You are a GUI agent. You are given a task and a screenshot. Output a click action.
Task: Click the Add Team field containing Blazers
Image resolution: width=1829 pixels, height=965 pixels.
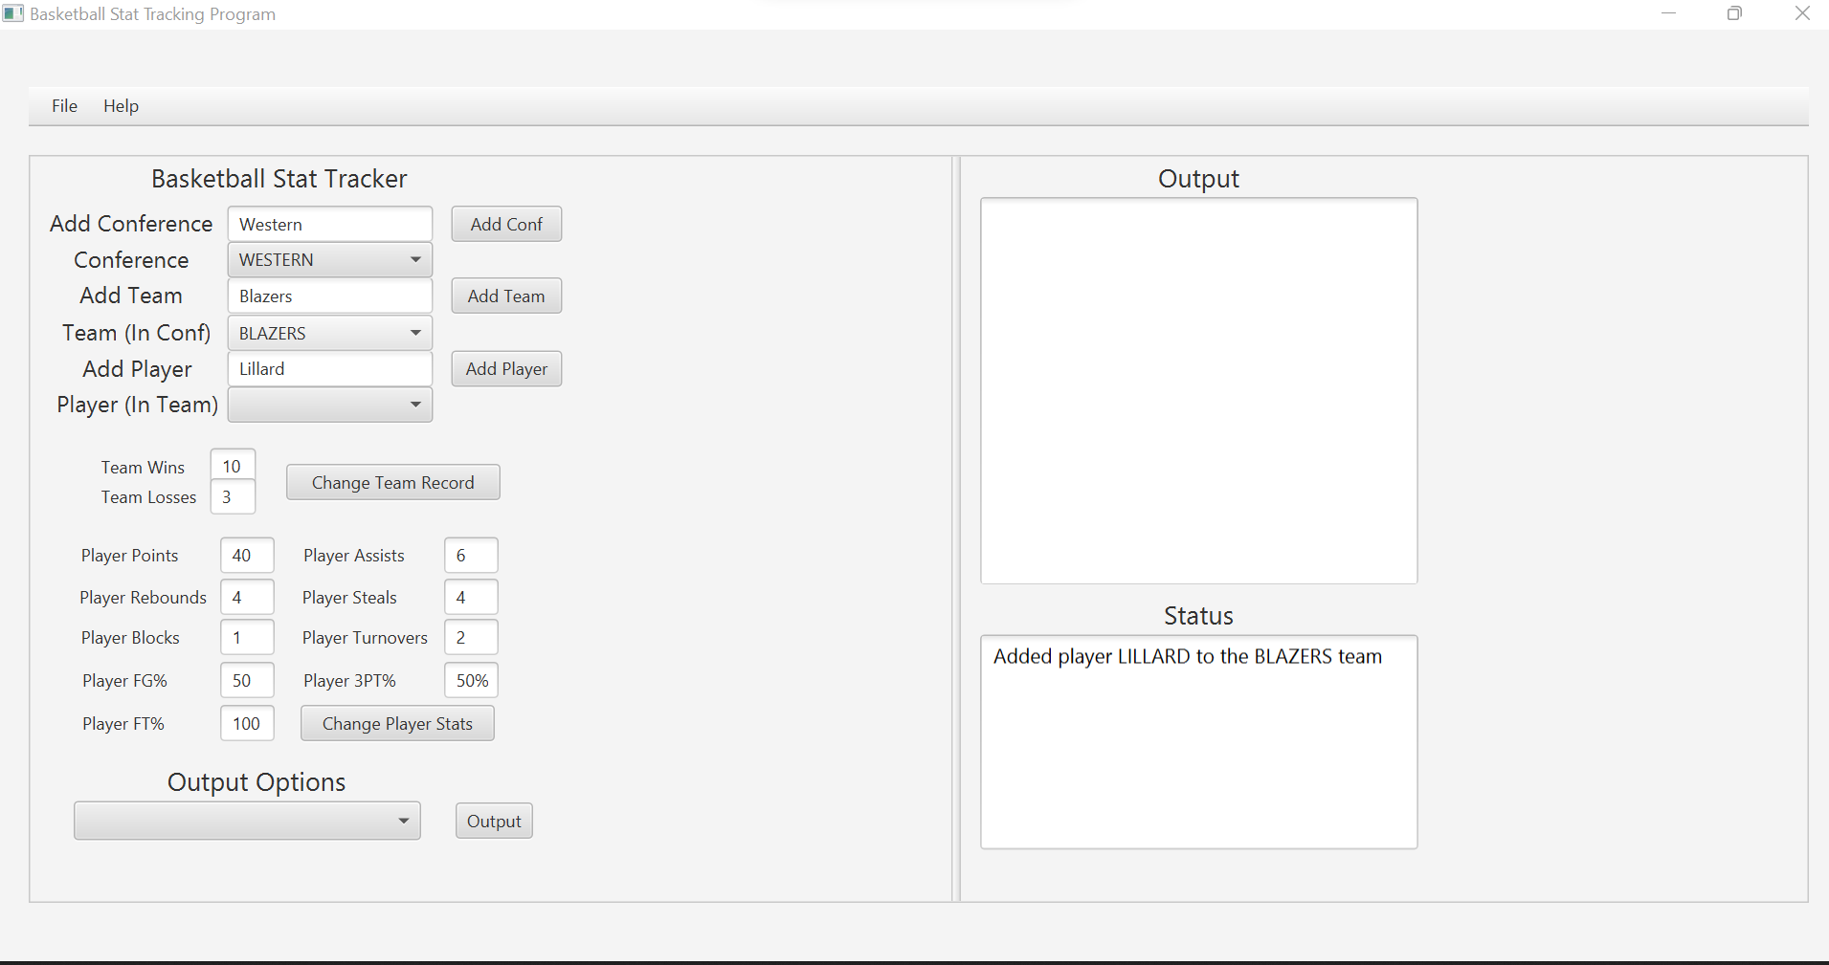click(329, 296)
